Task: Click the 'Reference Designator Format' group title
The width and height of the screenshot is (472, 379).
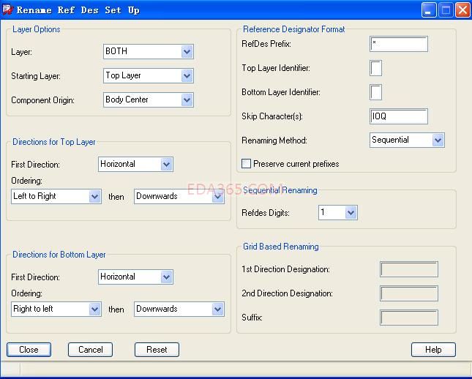Action: 293,29
